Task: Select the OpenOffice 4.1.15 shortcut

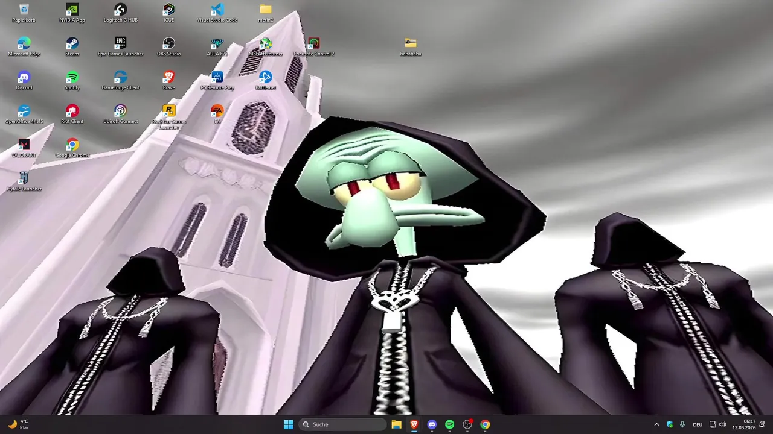Action: 24,115
